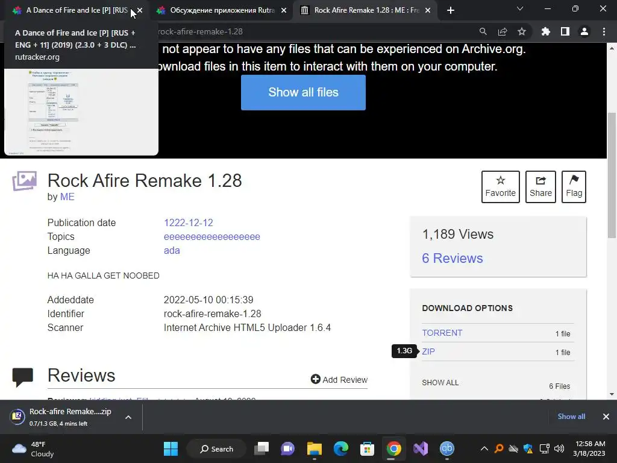Click the scrollbar up arrow

(612, 48)
